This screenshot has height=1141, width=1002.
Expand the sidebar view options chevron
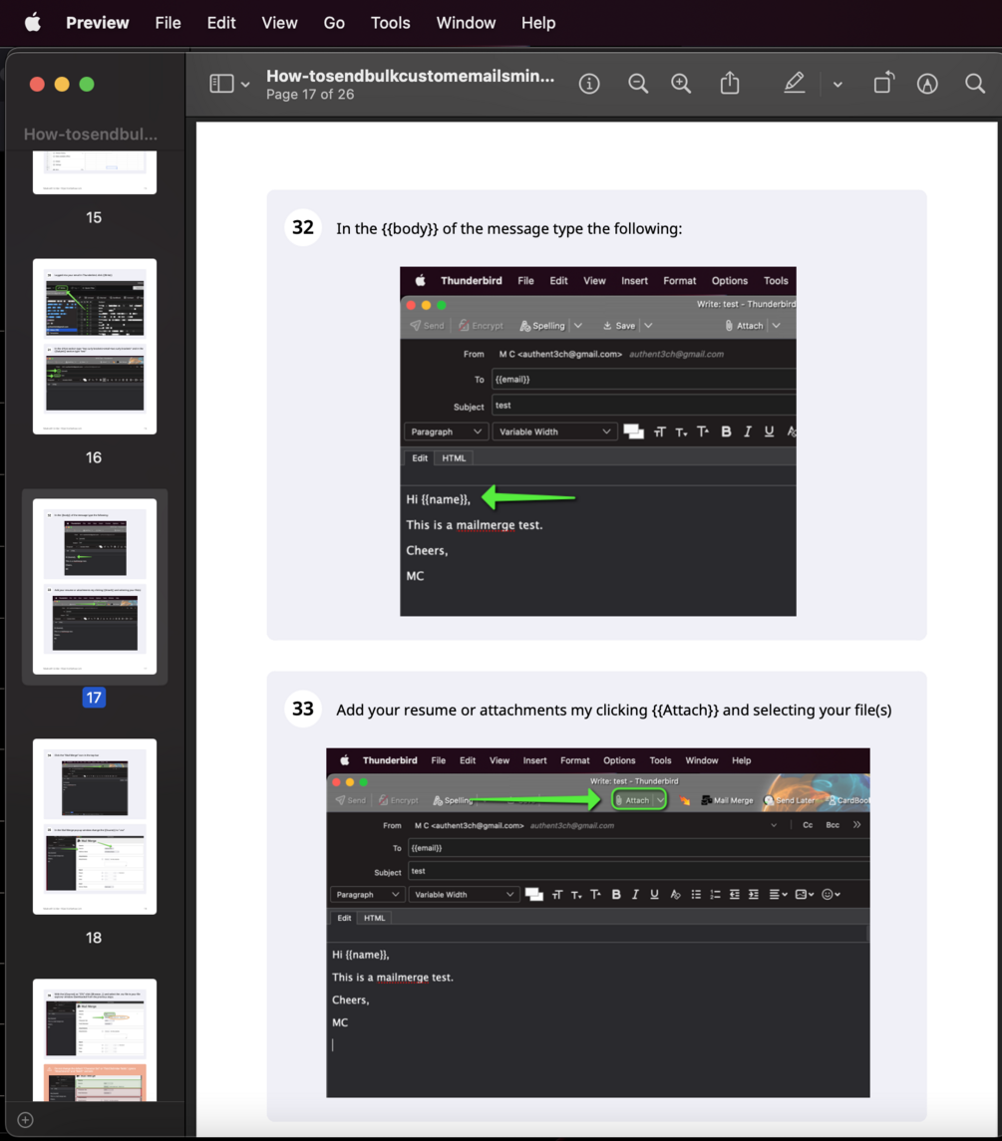[245, 85]
